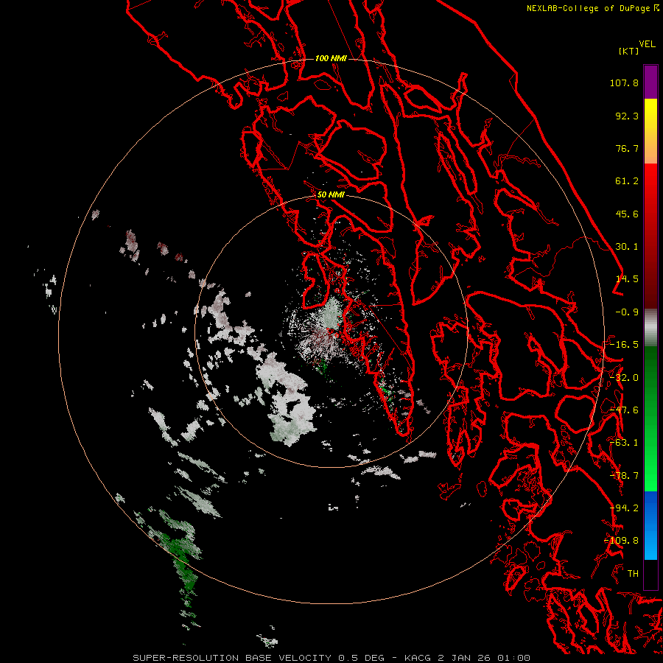Click the -78.7 legend value
This screenshot has height=663, width=663.
tap(624, 476)
